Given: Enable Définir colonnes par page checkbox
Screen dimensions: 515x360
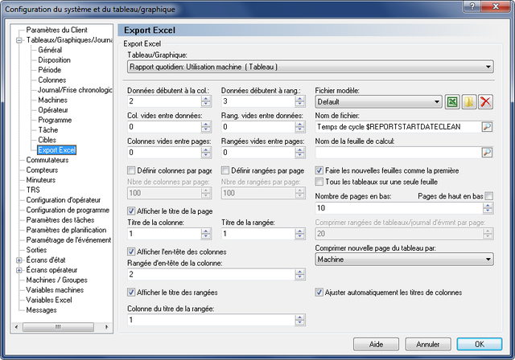Looking at the screenshot, I should [x=131, y=170].
